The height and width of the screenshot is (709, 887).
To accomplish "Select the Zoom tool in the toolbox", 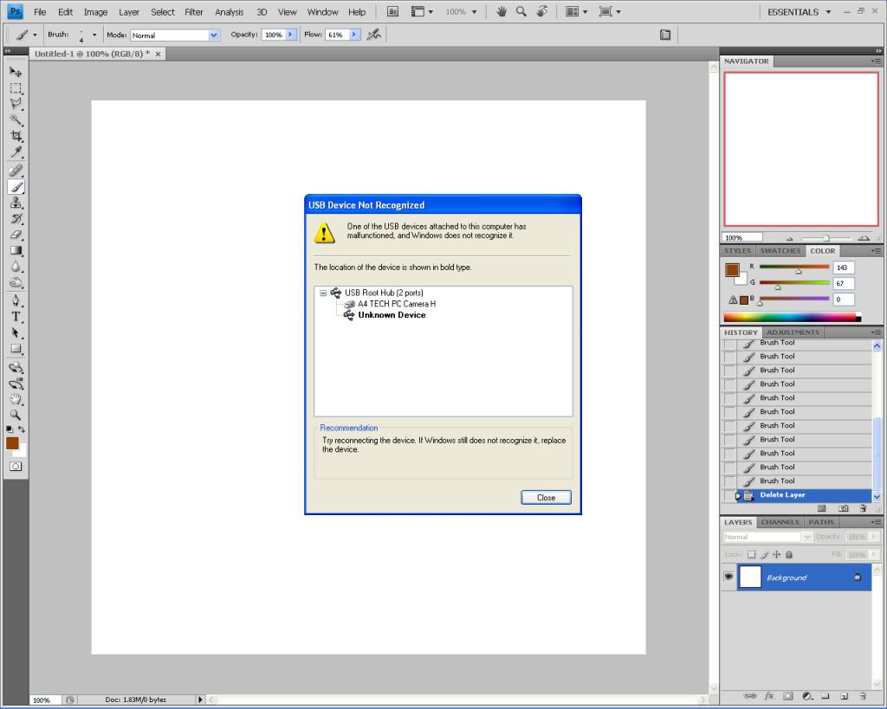I will click(x=16, y=415).
